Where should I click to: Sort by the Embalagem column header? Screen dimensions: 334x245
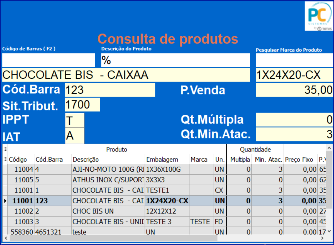pyautogui.click(x=167, y=159)
